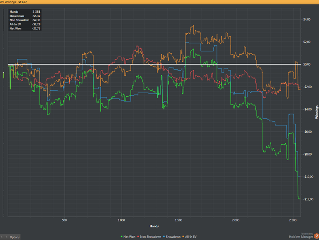
Task: Click the 2 000 hands x-axis label
Action: pyautogui.click(x=236, y=220)
